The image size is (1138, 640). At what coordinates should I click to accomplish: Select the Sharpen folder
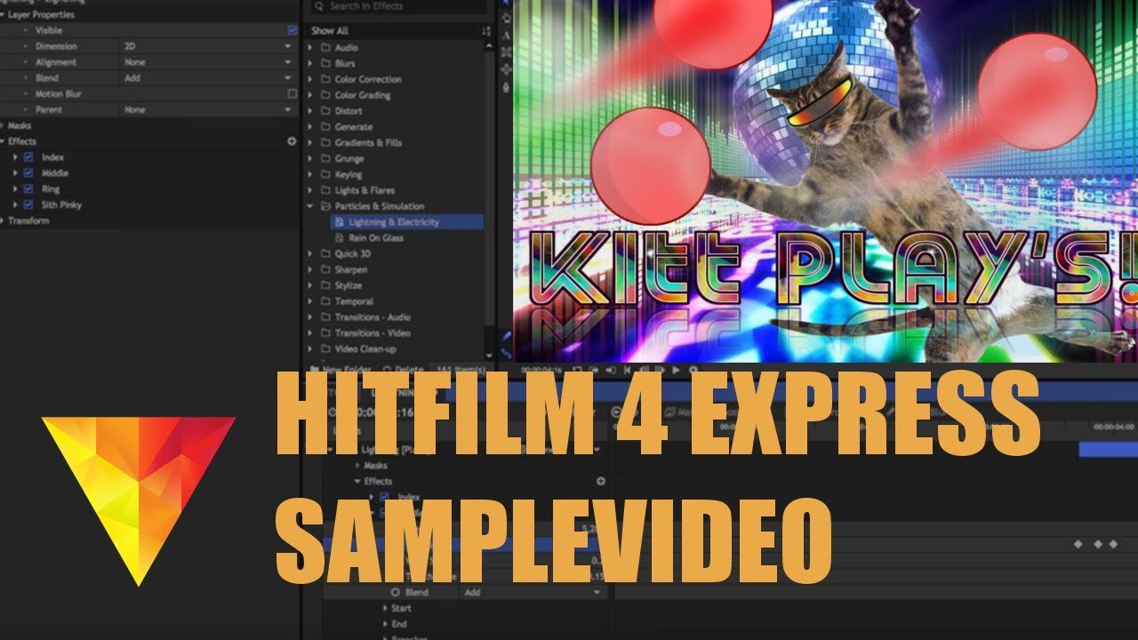pyautogui.click(x=350, y=269)
